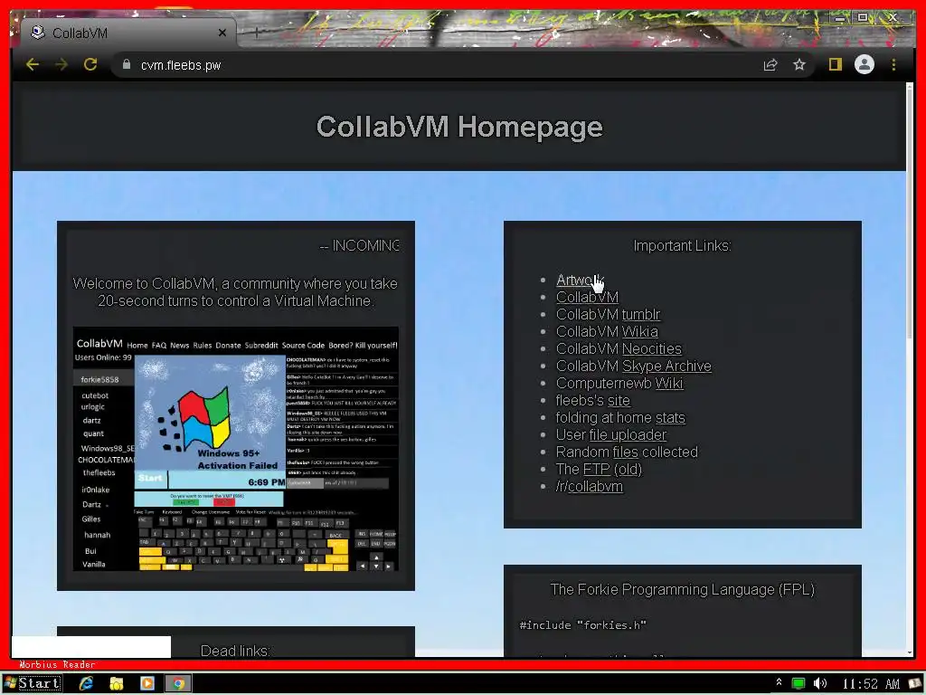
Task: Click the 11:52 AM clock
Action: [871, 684]
